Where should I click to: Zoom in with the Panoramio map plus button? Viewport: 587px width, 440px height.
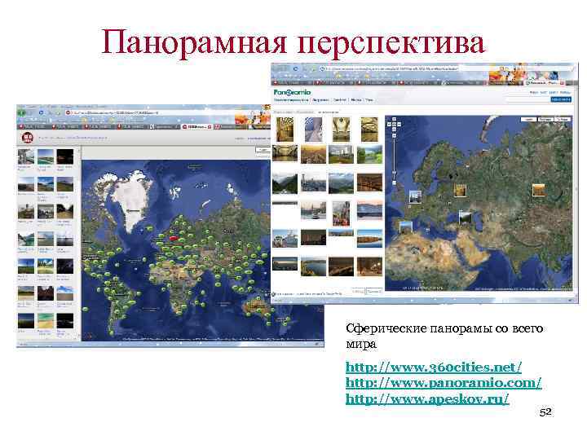point(394,135)
